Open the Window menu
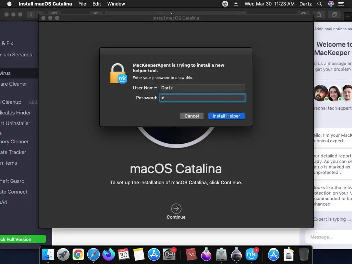This screenshot has width=352, height=264. 116,4
